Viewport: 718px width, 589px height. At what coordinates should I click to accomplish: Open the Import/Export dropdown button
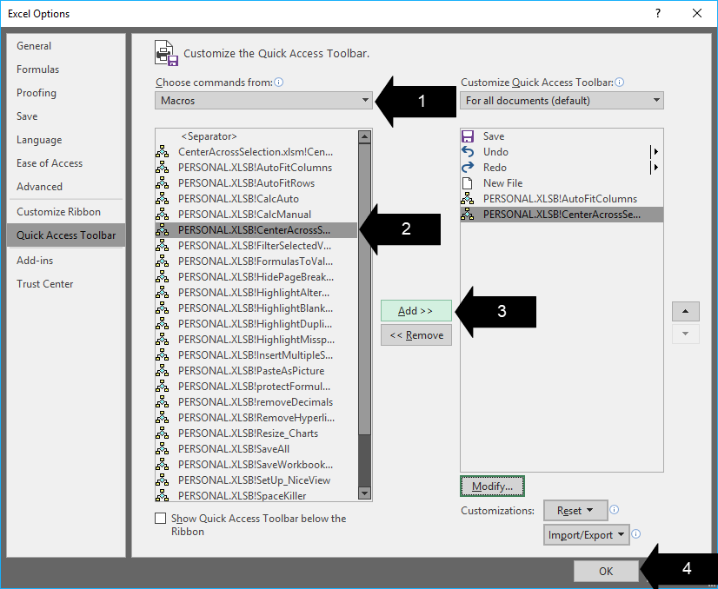point(587,534)
